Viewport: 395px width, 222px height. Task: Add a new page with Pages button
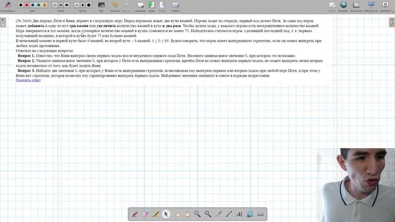(x=140, y=5)
